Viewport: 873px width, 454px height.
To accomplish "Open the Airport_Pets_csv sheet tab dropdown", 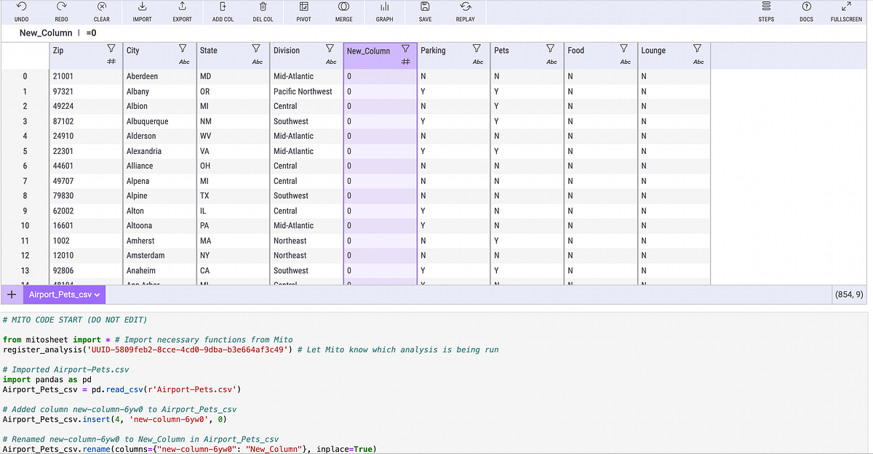I will (95, 294).
